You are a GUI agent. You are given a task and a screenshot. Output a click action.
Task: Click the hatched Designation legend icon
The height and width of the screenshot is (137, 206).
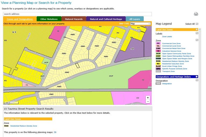click(158, 83)
